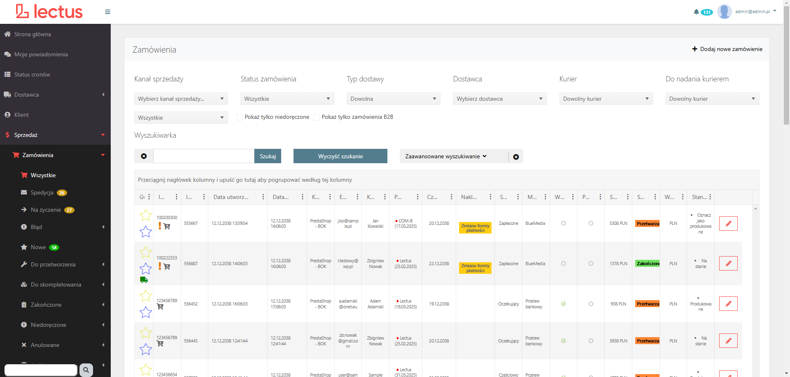The height and width of the screenshot is (377, 790).
Task: Click blue star for order 555667
Action: [145, 232]
